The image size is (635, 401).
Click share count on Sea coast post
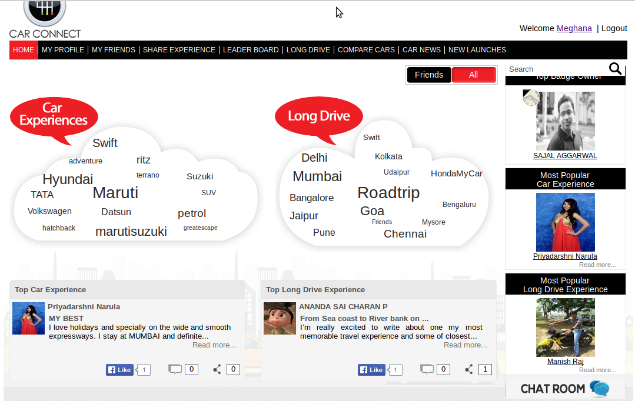[x=485, y=369]
